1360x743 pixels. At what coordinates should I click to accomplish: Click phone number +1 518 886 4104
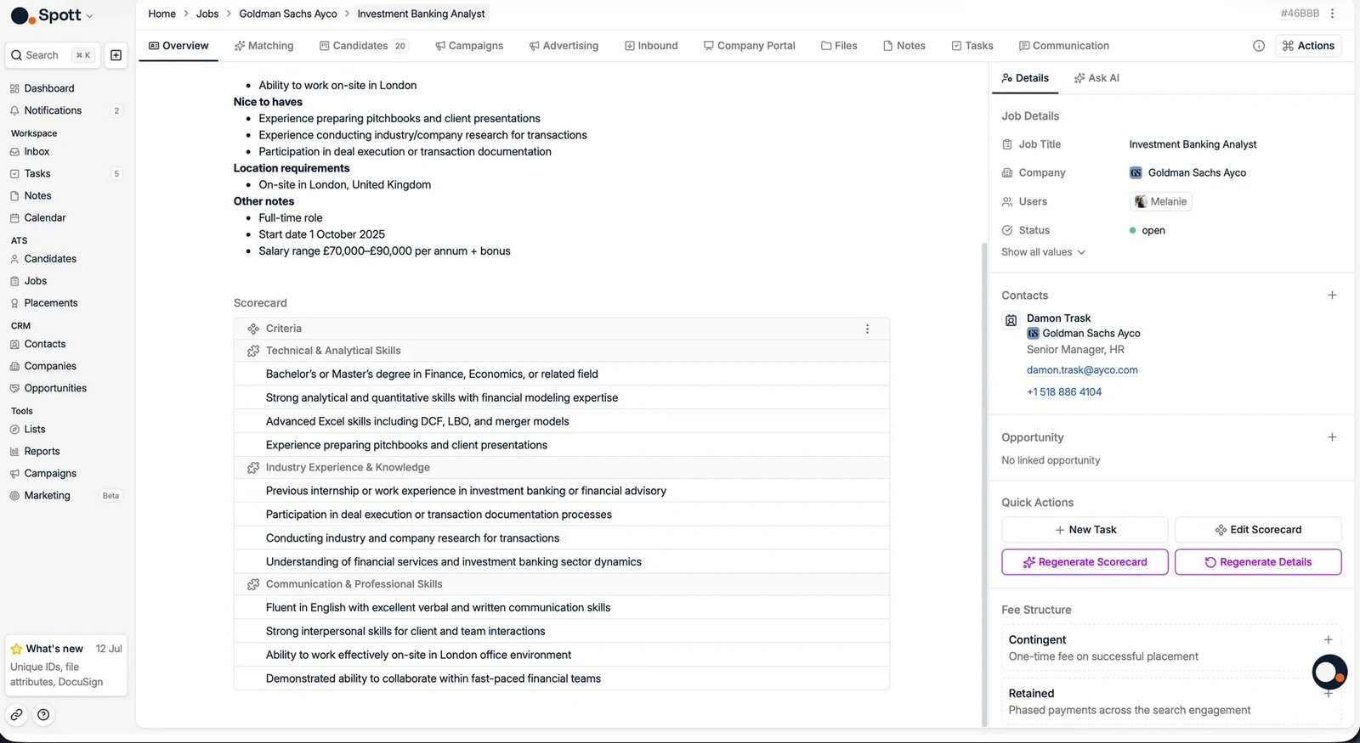(x=1064, y=392)
